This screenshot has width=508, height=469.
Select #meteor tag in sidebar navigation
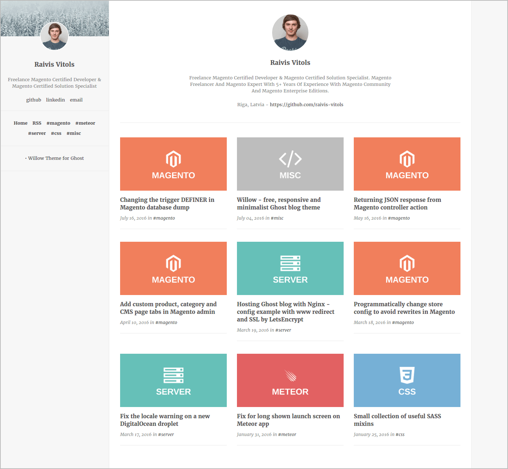click(85, 123)
